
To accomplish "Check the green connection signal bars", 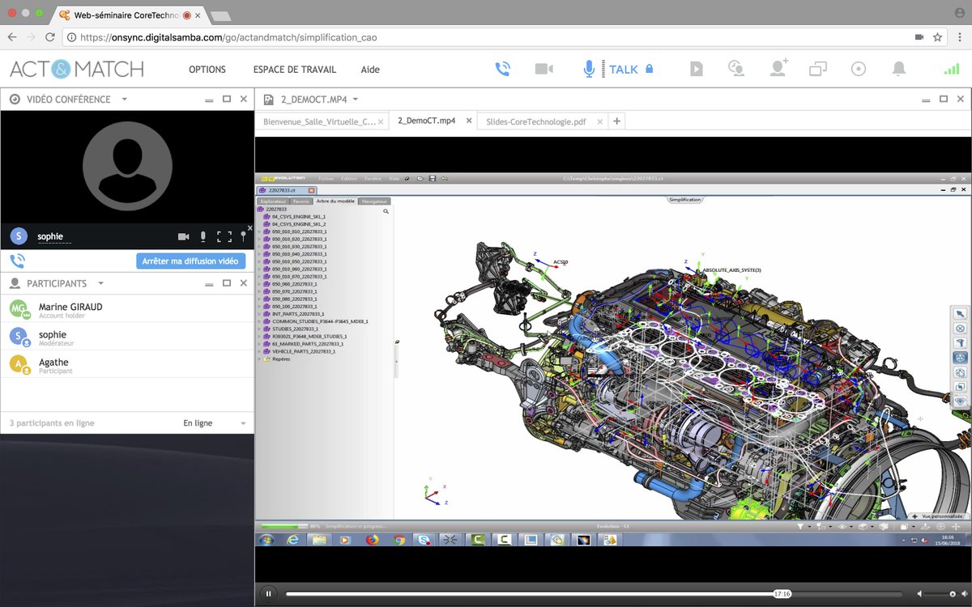I will [951, 69].
